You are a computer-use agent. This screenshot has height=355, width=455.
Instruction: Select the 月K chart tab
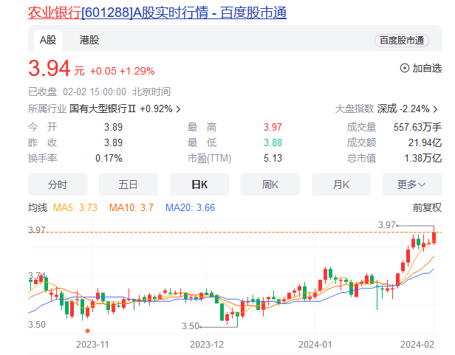pos(341,185)
